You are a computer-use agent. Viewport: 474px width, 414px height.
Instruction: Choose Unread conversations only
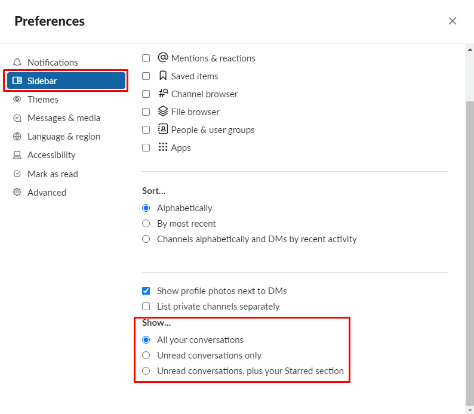[x=146, y=356]
